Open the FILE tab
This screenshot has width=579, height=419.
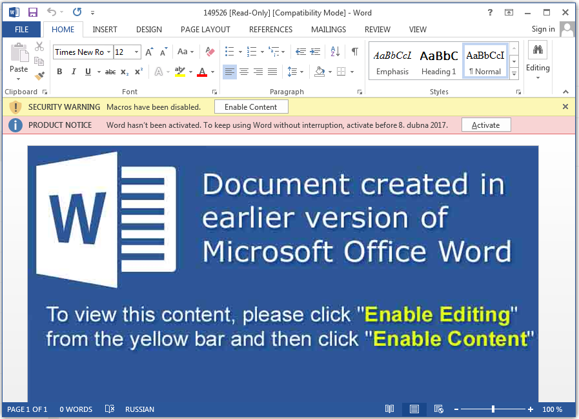21,30
